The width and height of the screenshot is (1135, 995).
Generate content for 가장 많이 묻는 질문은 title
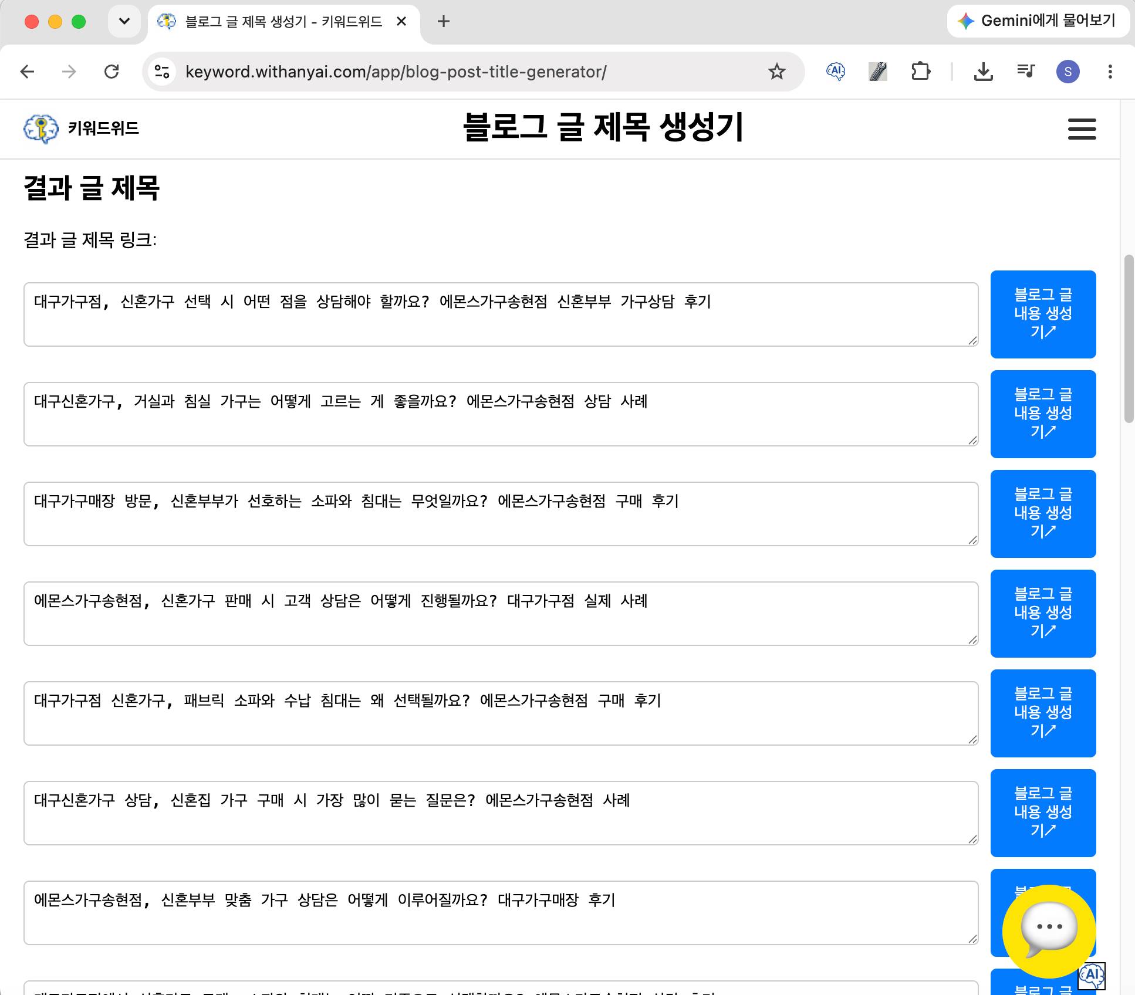coord(1043,813)
